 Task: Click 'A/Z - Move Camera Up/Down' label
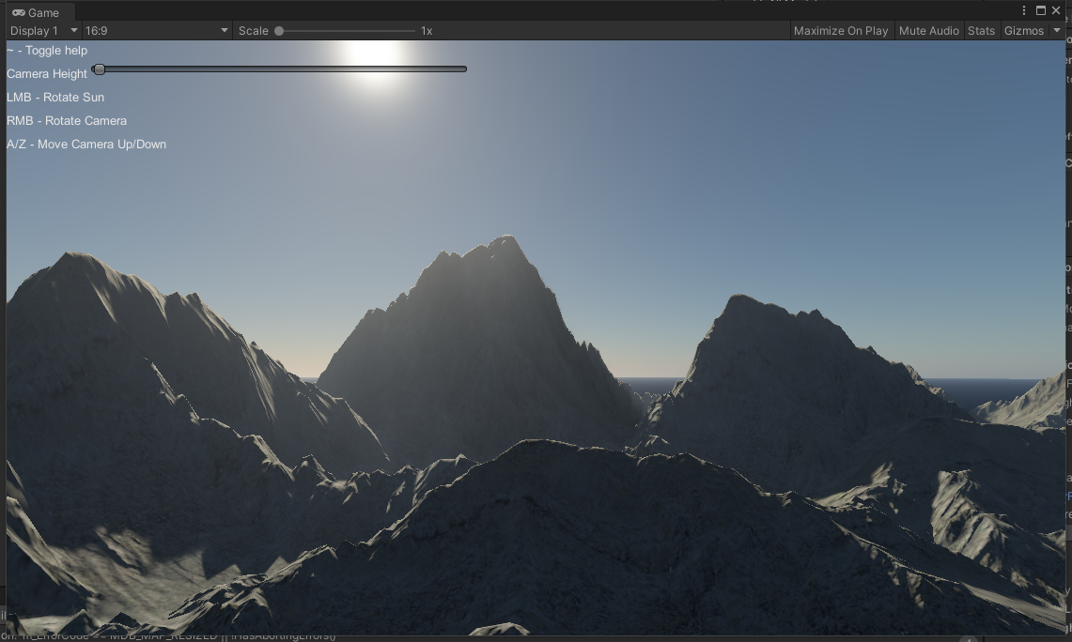(86, 145)
